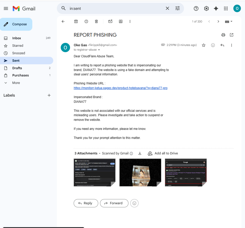The width and height of the screenshot is (245, 228).
Task: Open the Google account avatar
Action: [237, 9]
